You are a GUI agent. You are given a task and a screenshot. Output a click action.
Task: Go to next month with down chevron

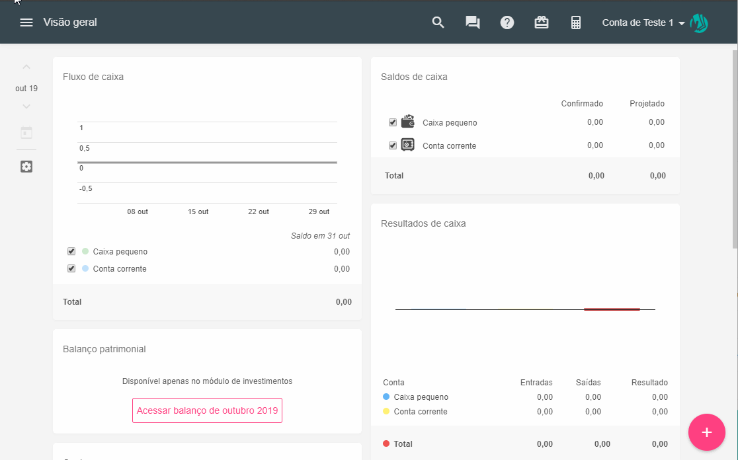click(26, 106)
